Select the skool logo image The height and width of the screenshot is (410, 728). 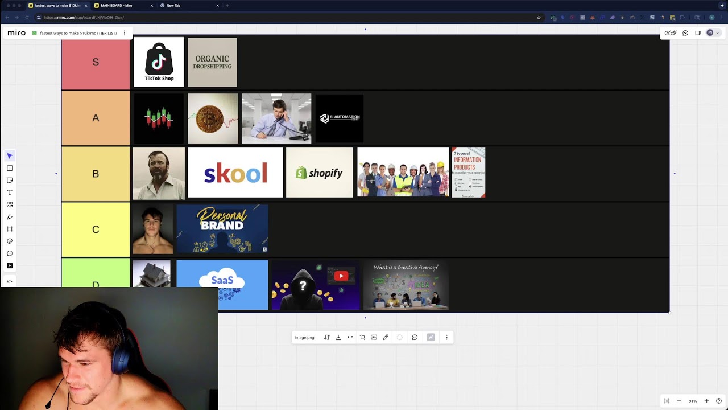pyautogui.click(x=235, y=173)
